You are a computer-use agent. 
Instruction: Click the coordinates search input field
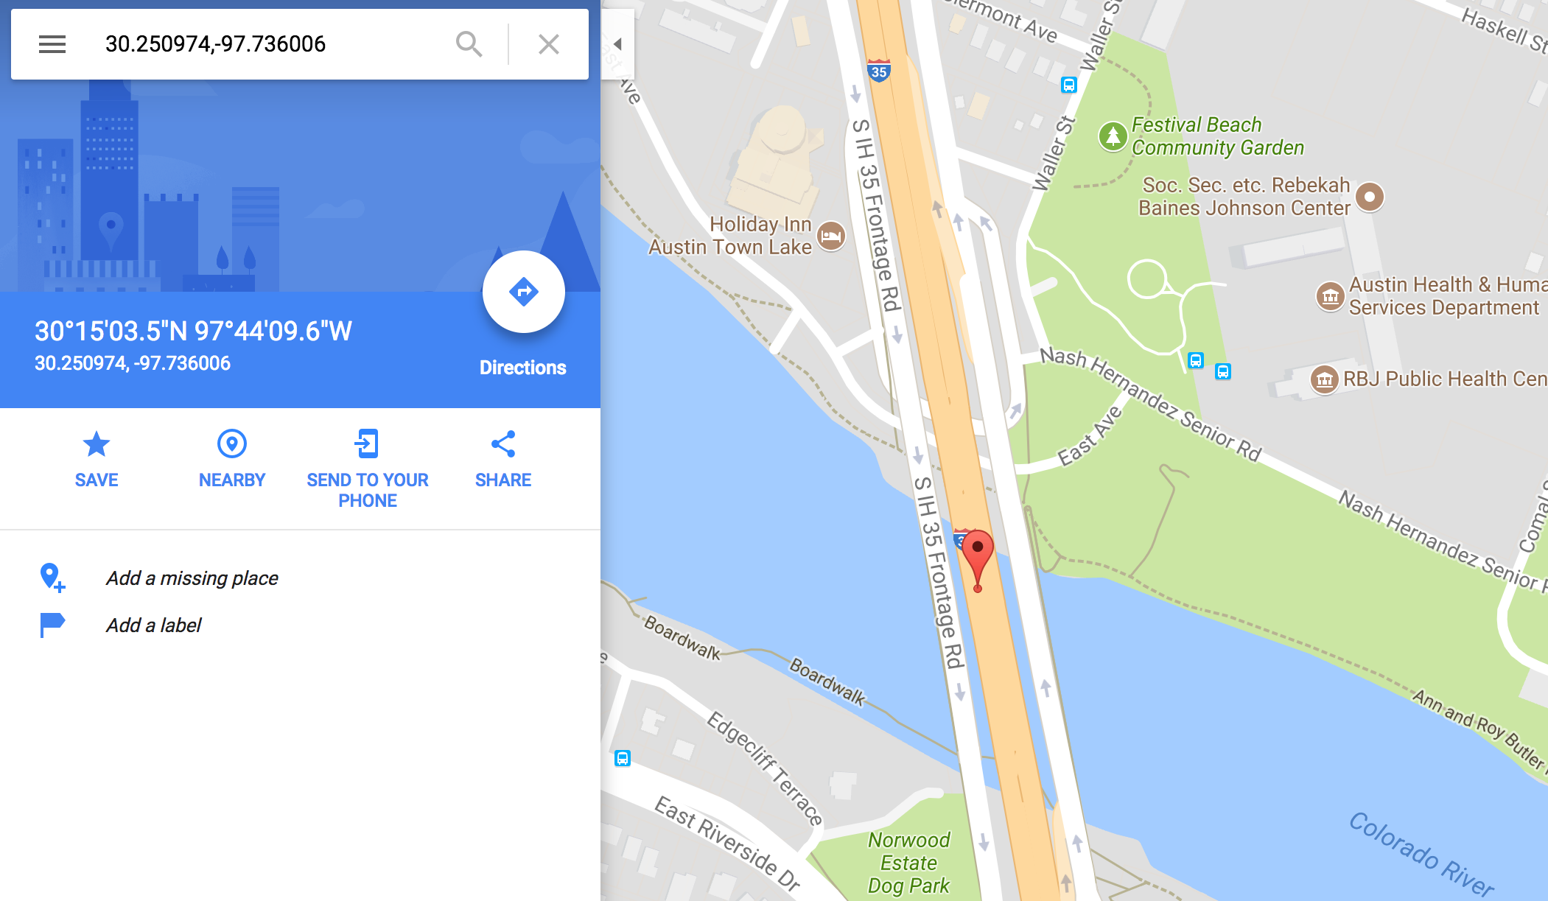[273, 44]
